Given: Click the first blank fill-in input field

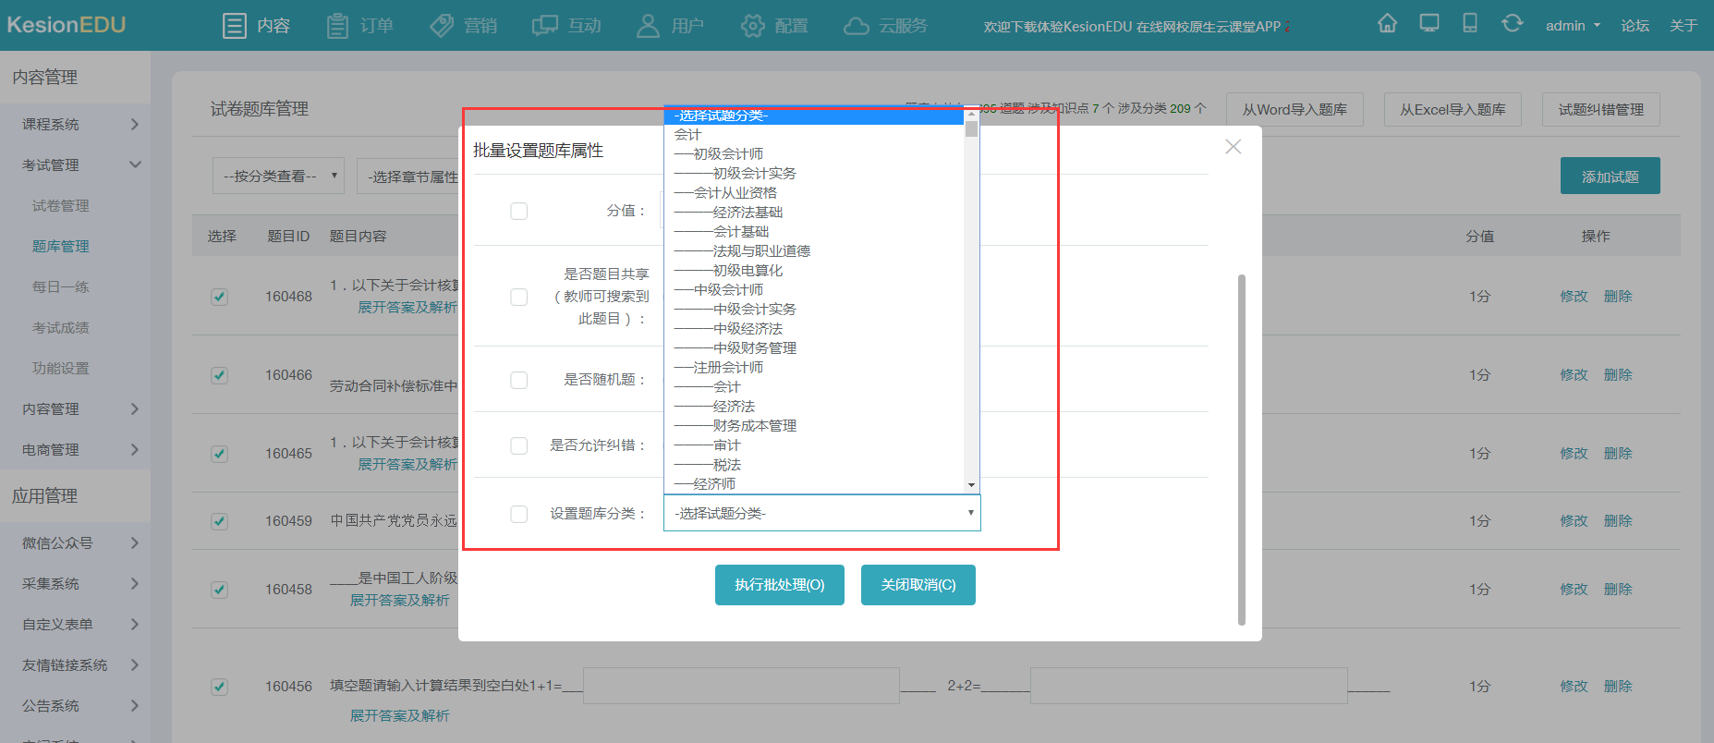Looking at the screenshot, I should (741, 686).
